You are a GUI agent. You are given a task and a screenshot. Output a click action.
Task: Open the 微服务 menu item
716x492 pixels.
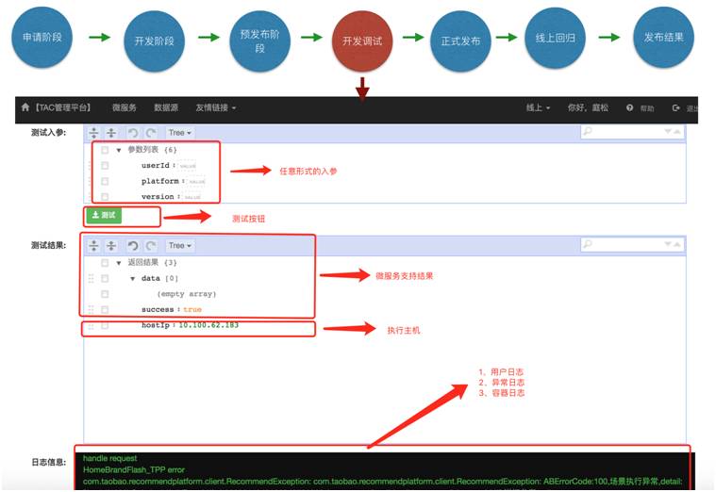(x=125, y=107)
